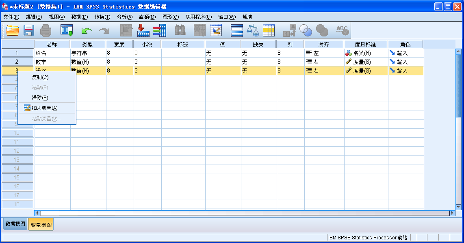Image resolution: width=464 pixels, height=243 pixels.
Task: Click the 数学 variable name cell
Action: [52, 62]
